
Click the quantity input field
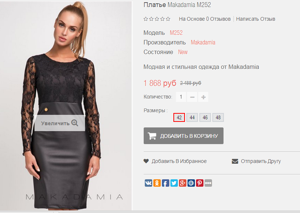[x=181, y=97]
